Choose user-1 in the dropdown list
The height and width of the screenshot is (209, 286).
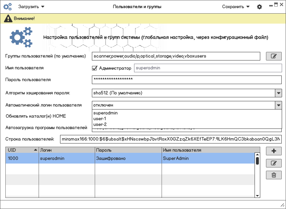100,118
